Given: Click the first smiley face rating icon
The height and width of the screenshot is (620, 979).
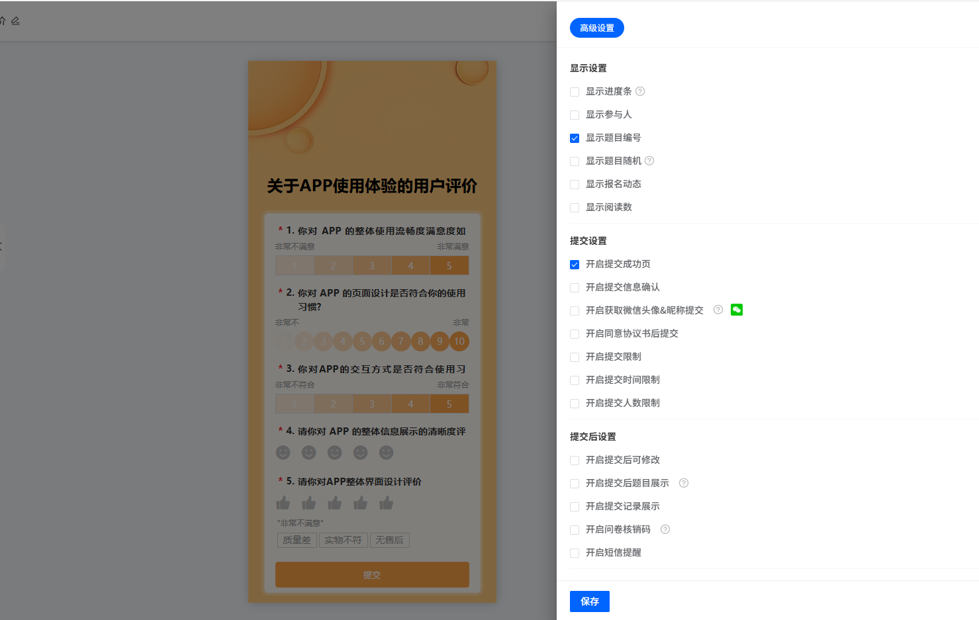Looking at the screenshot, I should (283, 453).
